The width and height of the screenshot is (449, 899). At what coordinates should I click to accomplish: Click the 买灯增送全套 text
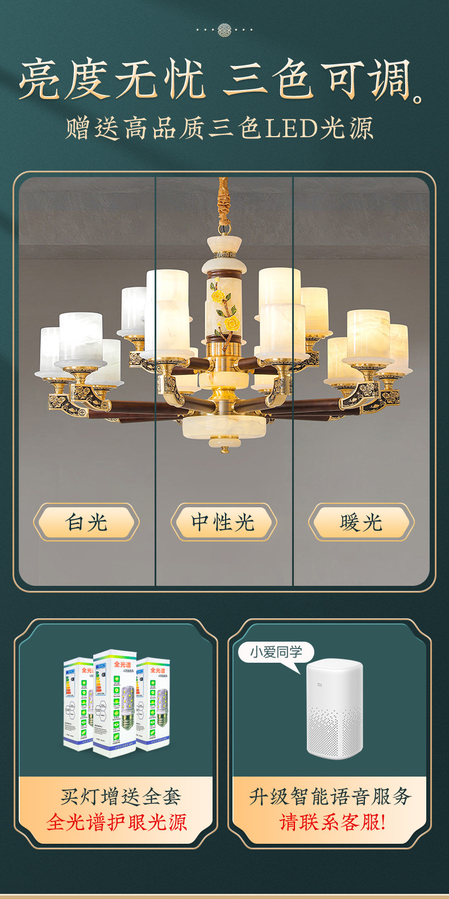coord(120,796)
